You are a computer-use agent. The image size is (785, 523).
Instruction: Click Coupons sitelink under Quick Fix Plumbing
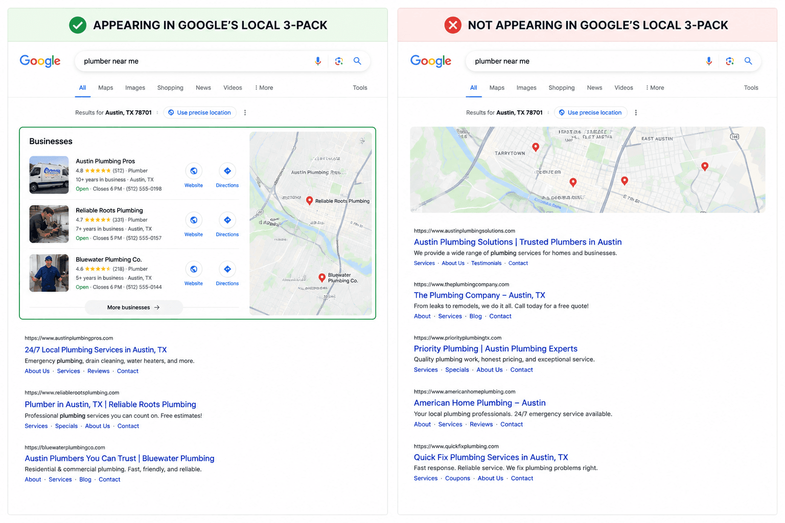pos(457,479)
